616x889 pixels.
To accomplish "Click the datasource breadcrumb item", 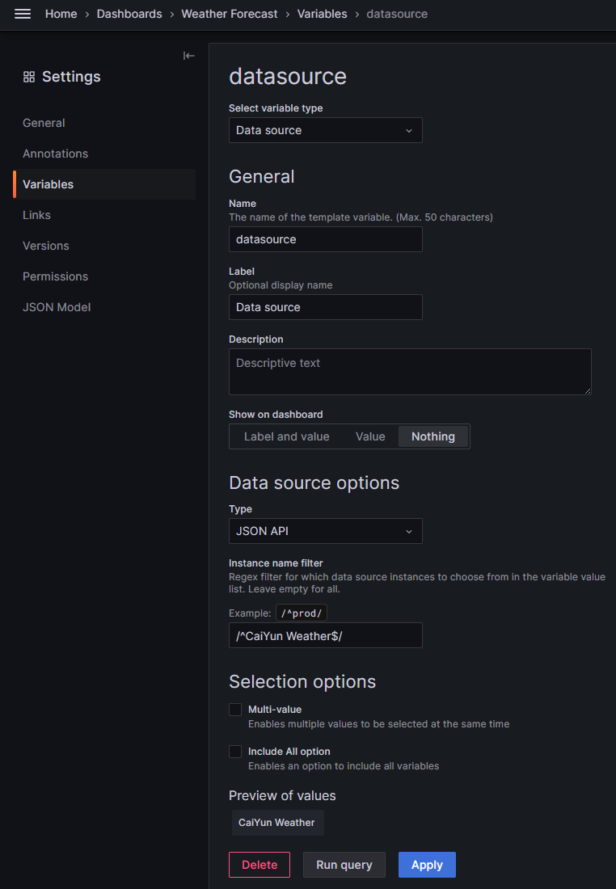I will pos(397,14).
